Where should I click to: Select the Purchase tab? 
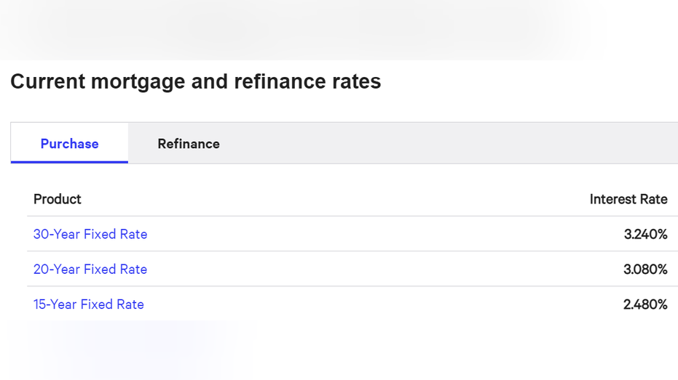point(70,144)
